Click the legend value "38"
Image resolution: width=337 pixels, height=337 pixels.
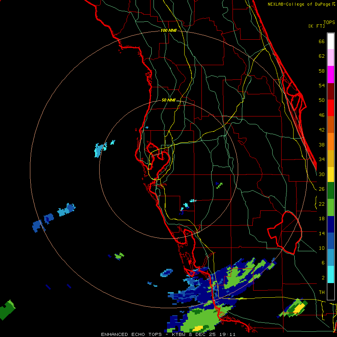tap(322, 145)
